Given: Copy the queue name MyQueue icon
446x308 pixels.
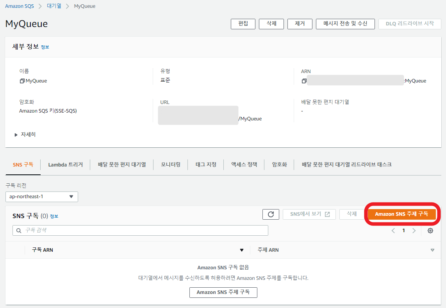Looking at the screenshot, I should pos(22,81).
